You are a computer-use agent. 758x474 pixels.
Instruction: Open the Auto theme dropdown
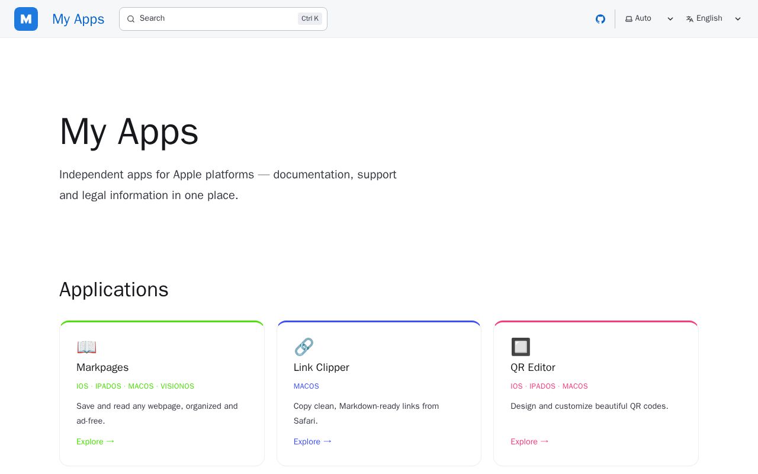click(650, 19)
